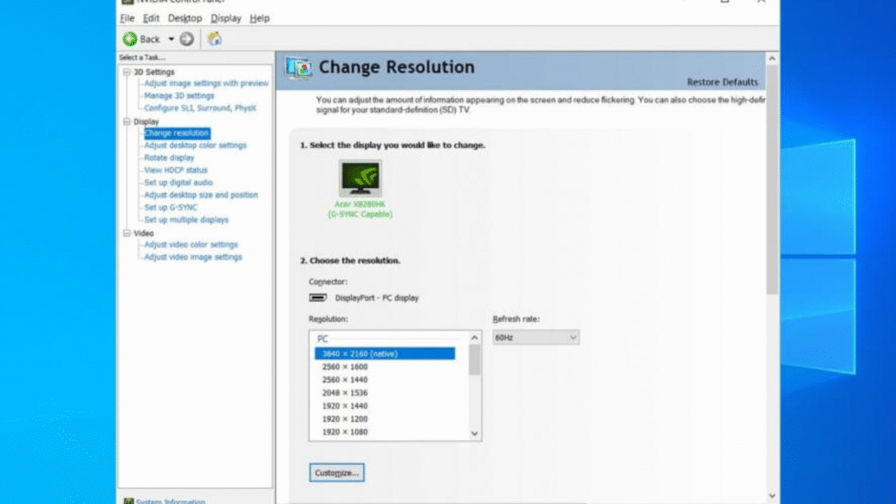Image resolution: width=896 pixels, height=504 pixels.
Task: Select the Acer XB280HK monitor icon
Action: click(x=360, y=178)
